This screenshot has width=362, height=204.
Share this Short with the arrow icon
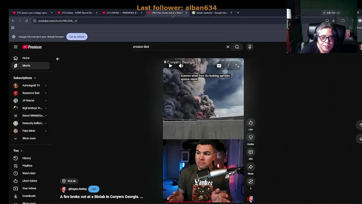[251, 167]
